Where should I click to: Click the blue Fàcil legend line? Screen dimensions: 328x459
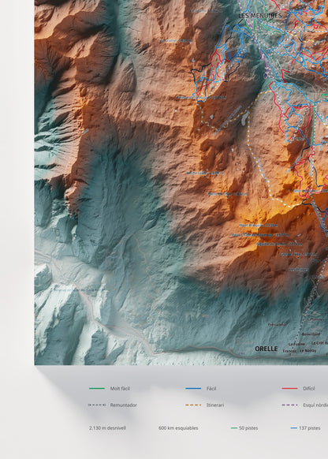tap(193, 389)
